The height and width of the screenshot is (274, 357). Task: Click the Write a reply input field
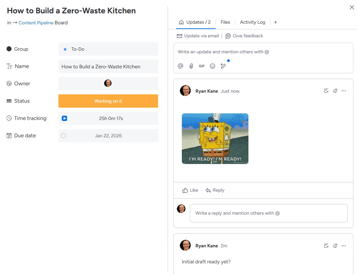pyautogui.click(x=269, y=213)
